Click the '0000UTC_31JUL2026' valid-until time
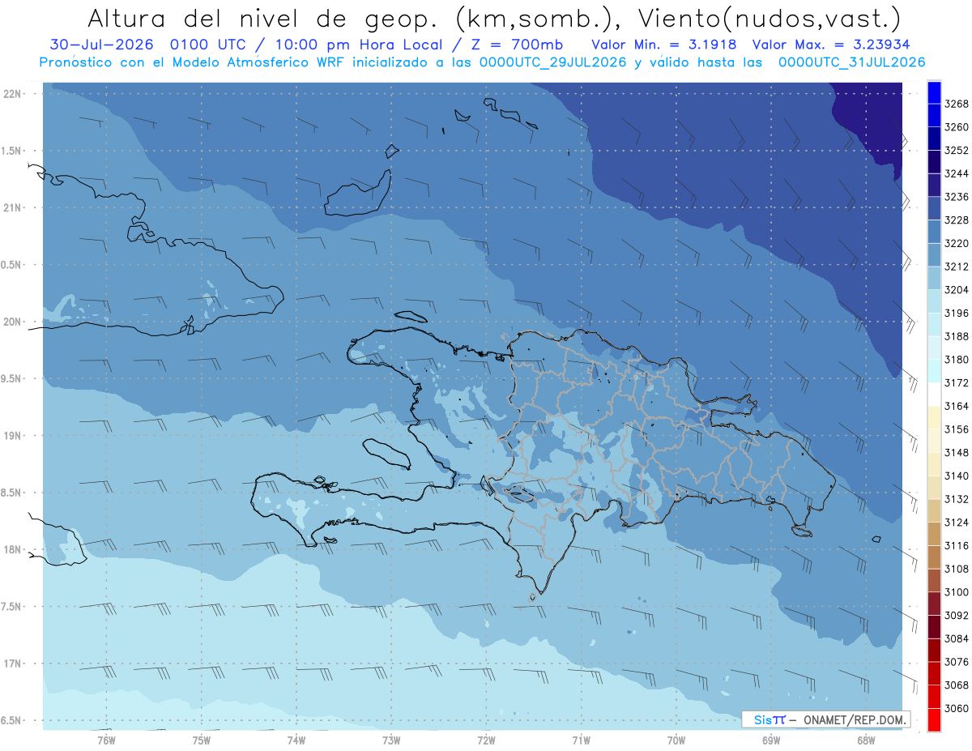This screenshot has width=972, height=751. tap(851, 62)
